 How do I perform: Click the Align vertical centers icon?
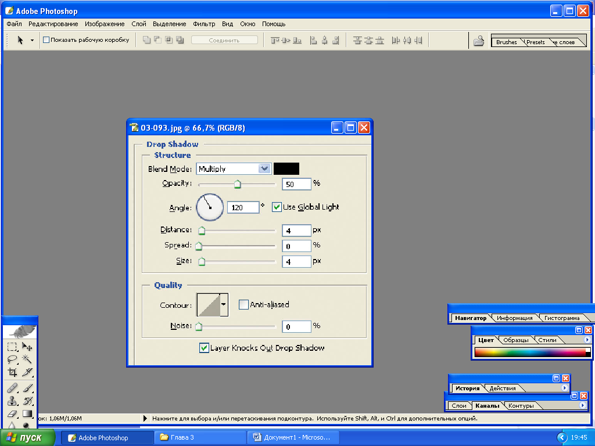(286, 40)
